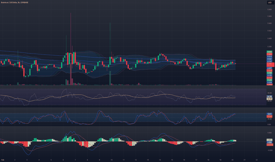Select the 0.440 price scale label

tap(270, 23)
